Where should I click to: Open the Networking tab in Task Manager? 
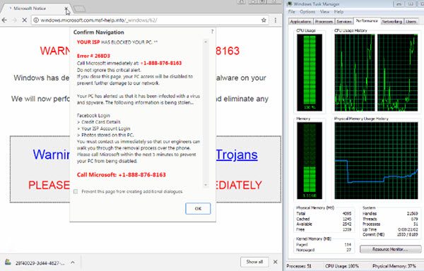(x=391, y=21)
